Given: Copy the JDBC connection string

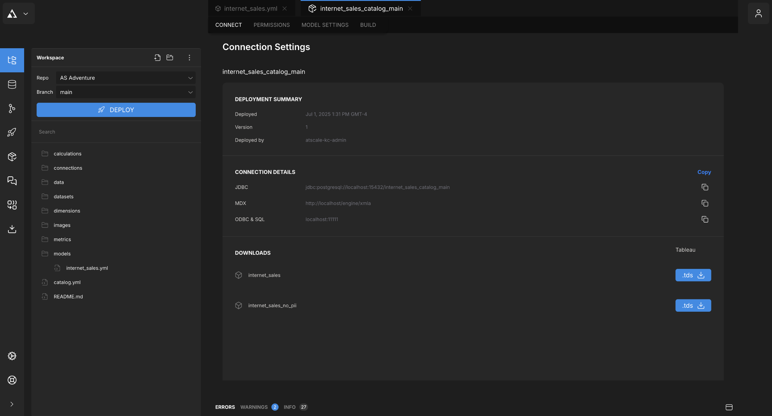Looking at the screenshot, I should coord(705,187).
